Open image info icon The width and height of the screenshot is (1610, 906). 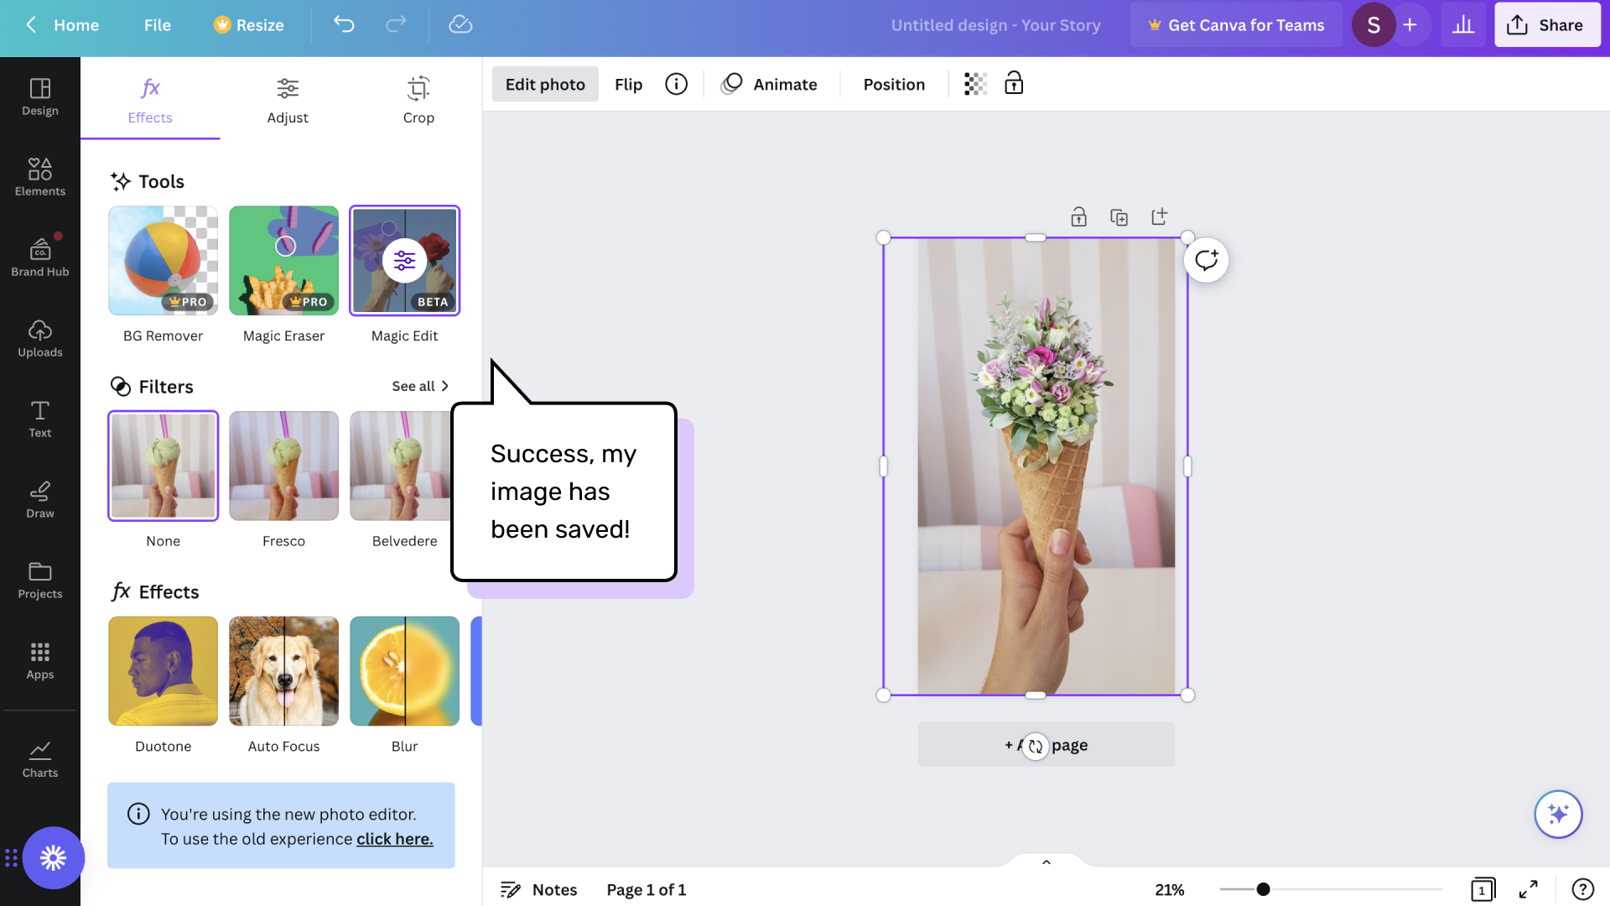[676, 84]
